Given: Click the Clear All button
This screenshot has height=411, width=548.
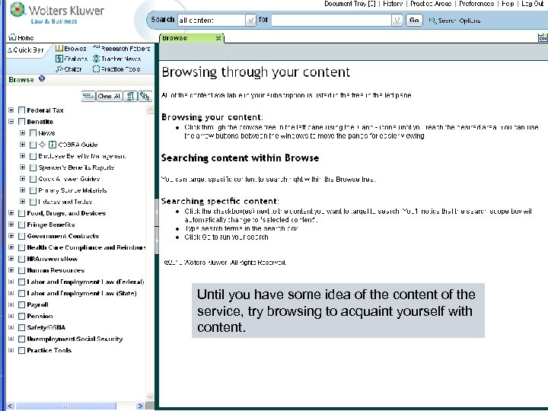Looking at the screenshot, I should (109, 96).
